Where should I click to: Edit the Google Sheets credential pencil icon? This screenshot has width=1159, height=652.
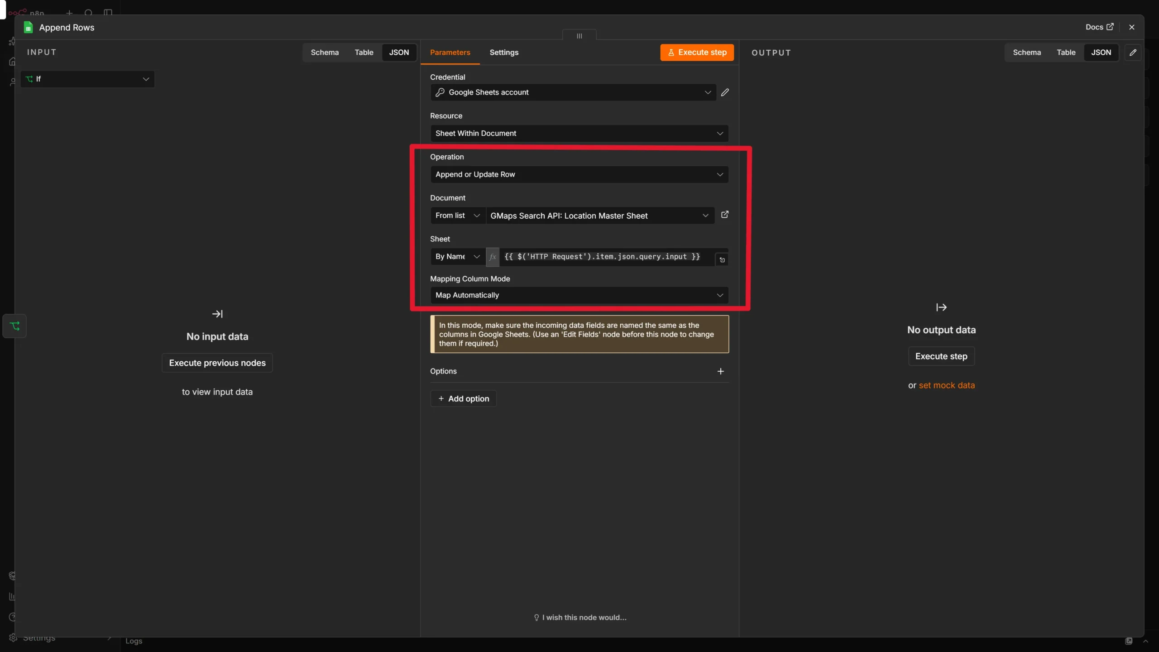[x=725, y=92]
